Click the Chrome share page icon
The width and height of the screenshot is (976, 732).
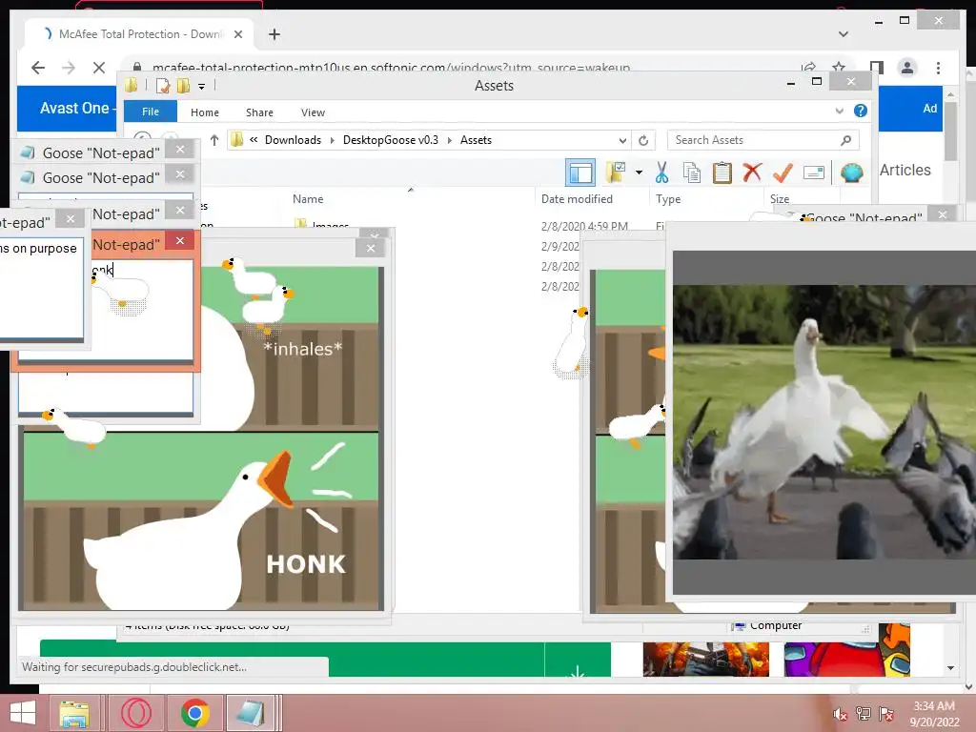808,68
